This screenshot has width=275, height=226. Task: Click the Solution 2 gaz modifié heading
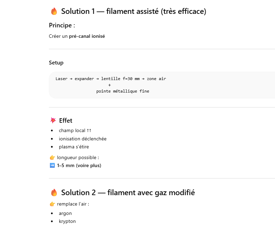[x=128, y=193]
